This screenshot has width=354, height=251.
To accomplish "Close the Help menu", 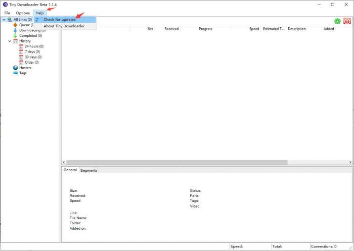I will [39, 13].
